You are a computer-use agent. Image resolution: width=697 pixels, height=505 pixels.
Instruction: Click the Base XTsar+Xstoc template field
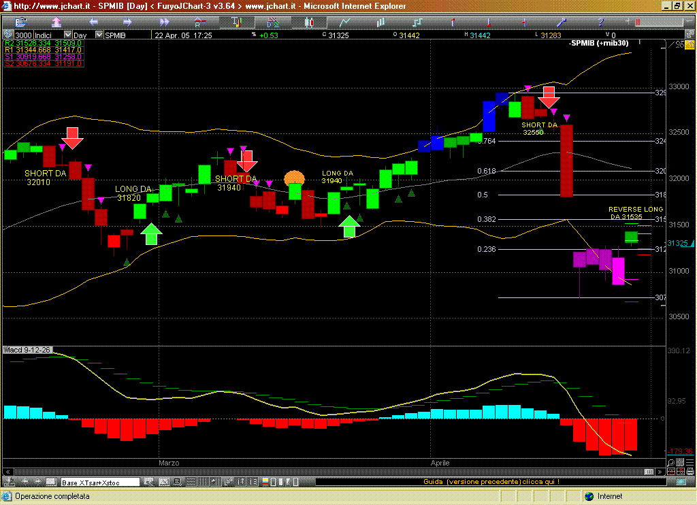coord(100,483)
